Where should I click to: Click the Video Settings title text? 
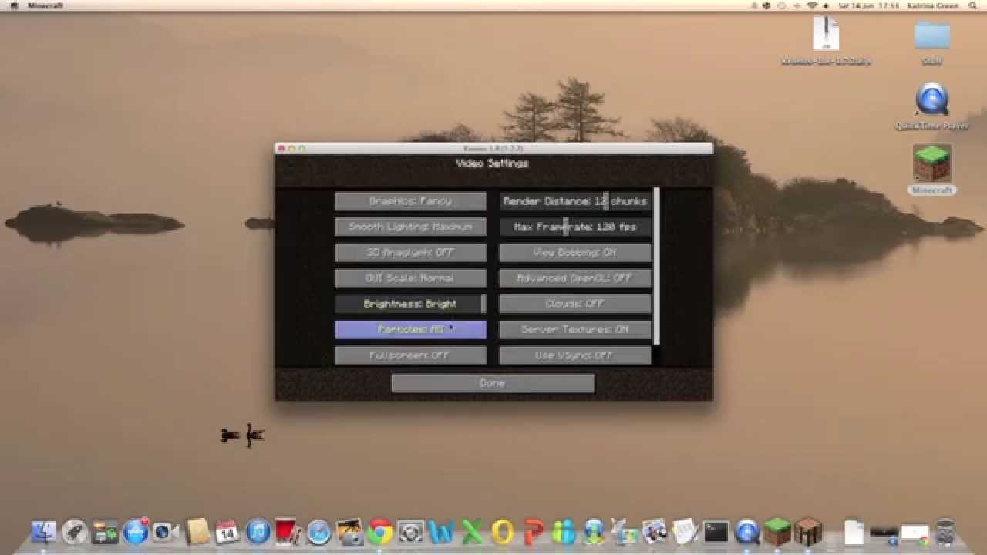point(493,163)
